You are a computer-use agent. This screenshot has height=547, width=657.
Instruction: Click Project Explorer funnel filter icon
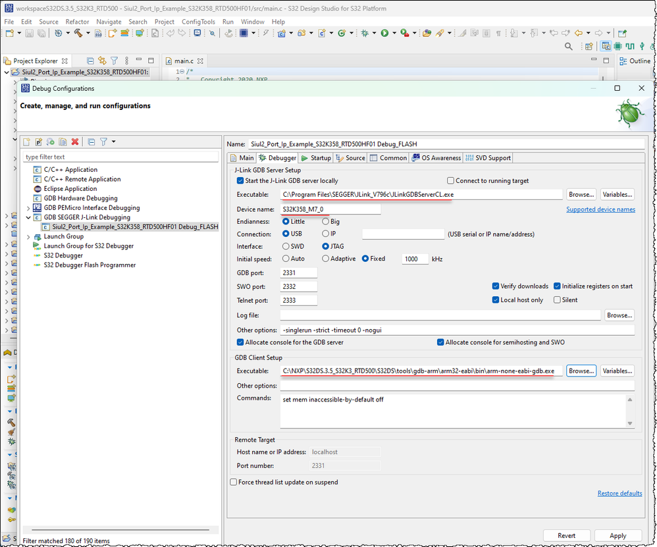115,61
